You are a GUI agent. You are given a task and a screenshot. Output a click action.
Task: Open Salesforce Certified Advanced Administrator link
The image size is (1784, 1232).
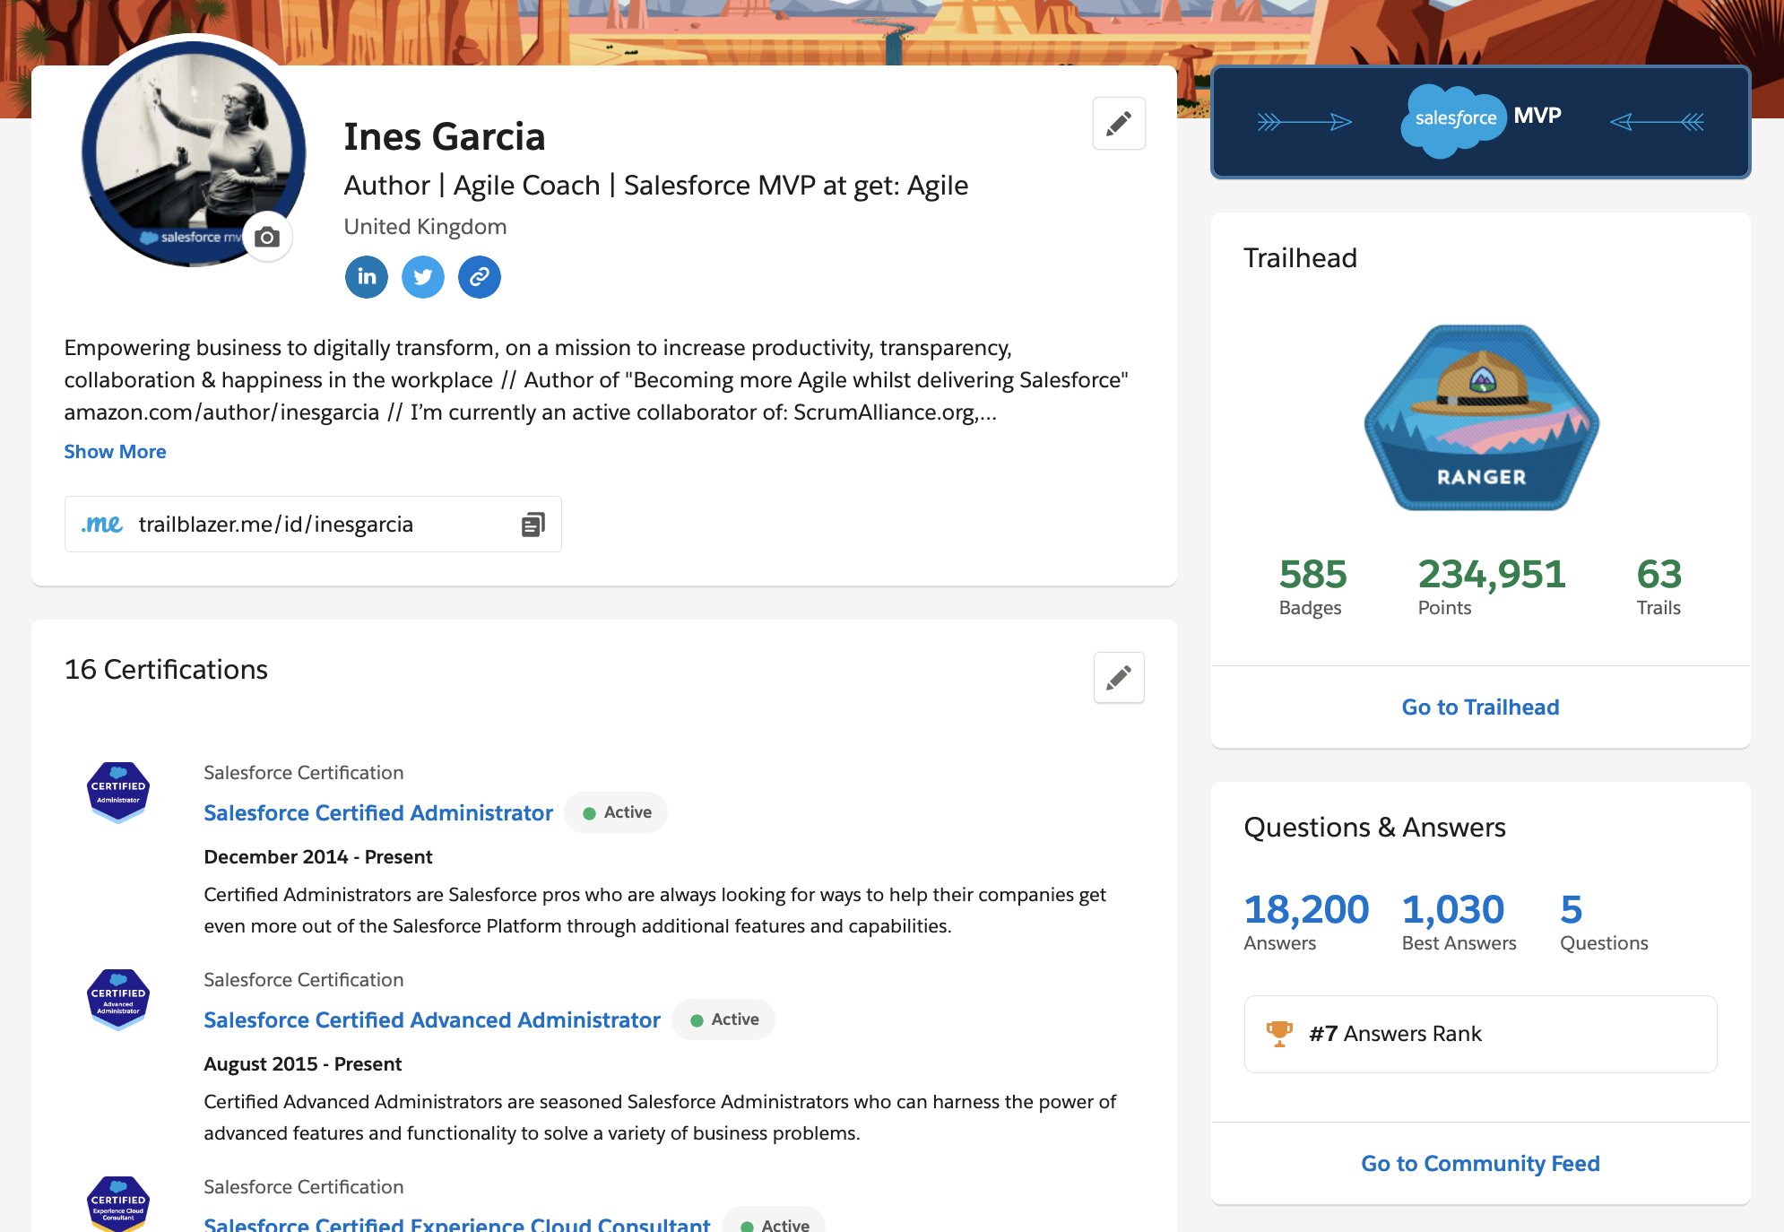[432, 1019]
